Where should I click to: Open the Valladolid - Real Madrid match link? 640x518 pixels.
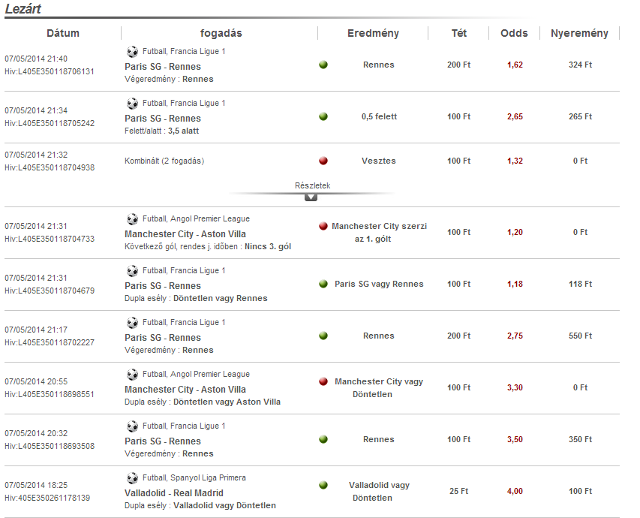[174, 493]
